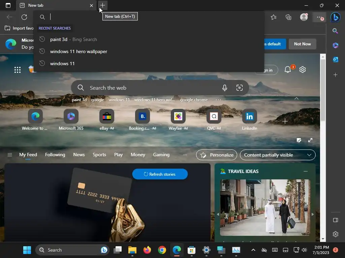Switch to the Following tab
The height and width of the screenshot is (258, 345).
[x=55, y=155]
